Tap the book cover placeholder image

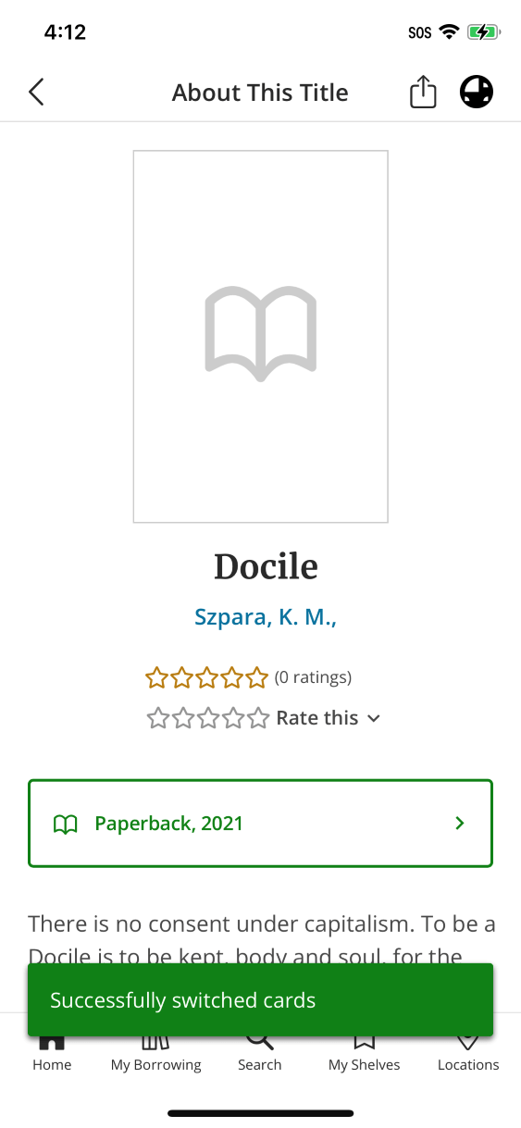pos(260,337)
